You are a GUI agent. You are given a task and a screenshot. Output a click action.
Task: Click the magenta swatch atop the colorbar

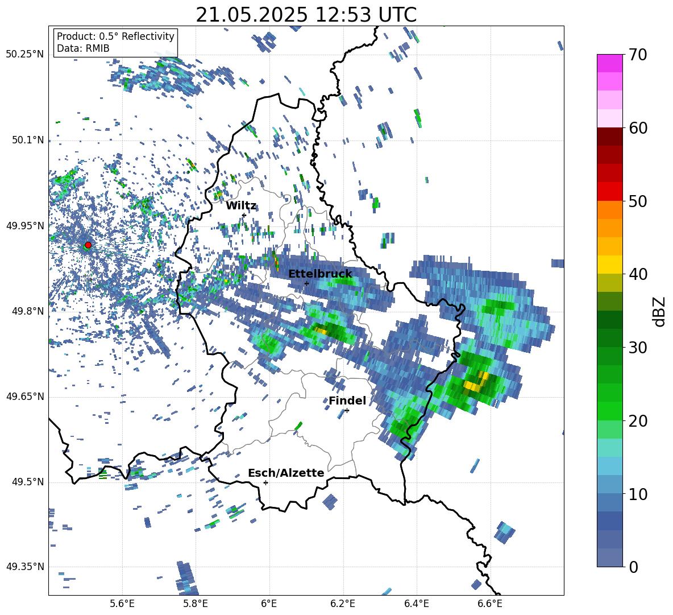point(609,63)
